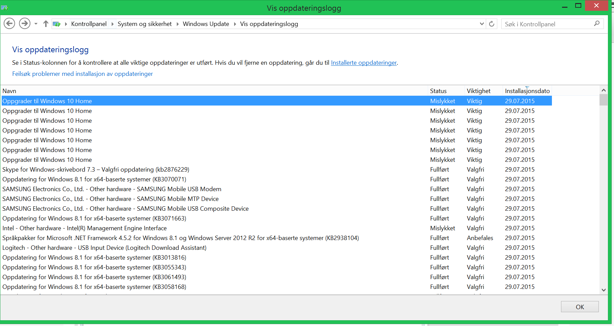Screen dimensions: 614x326
Task: Refresh the page with the refresh icon
Action: [x=492, y=24]
